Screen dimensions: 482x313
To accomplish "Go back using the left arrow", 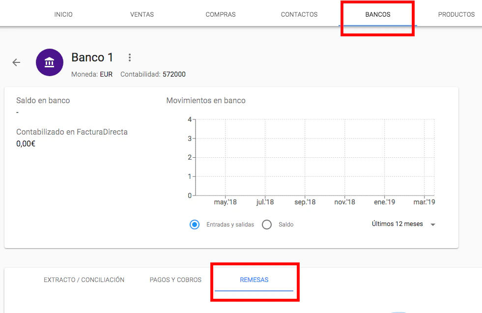I will 16,62.
